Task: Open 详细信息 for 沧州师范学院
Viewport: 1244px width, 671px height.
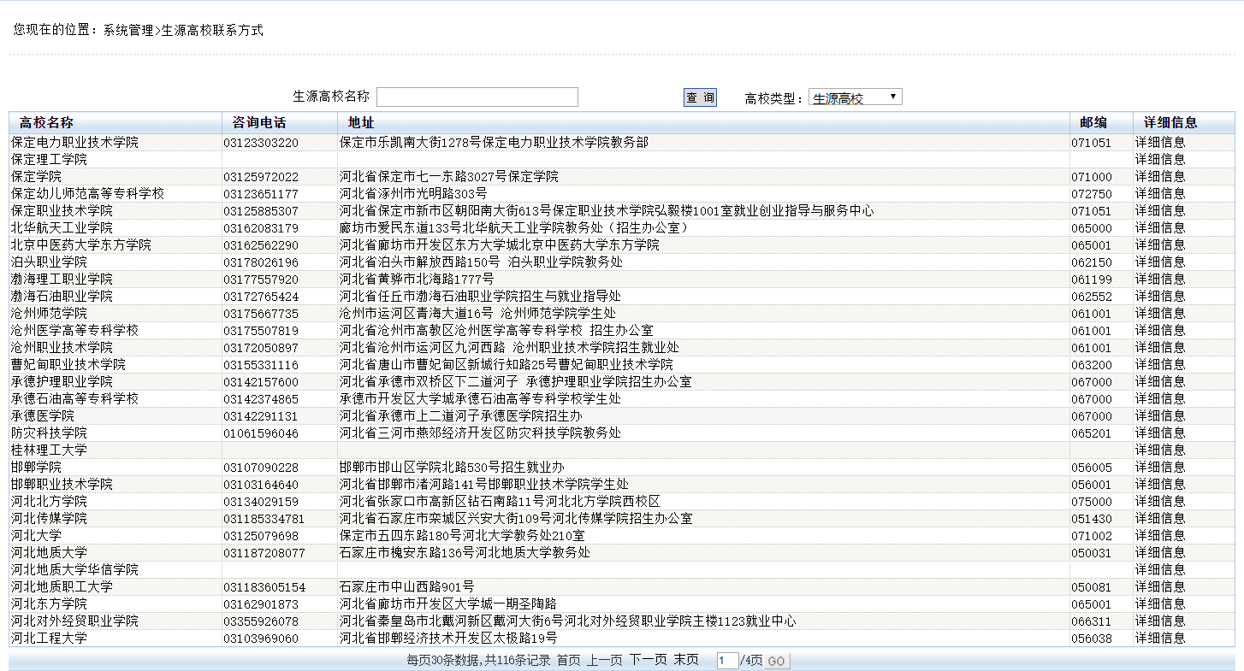Action: [1160, 314]
